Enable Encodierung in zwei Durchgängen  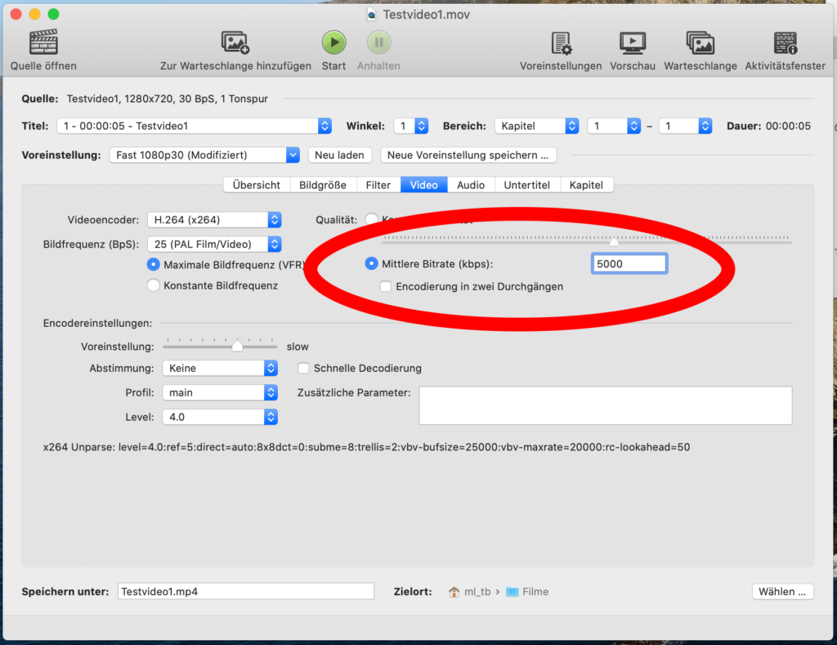(387, 287)
